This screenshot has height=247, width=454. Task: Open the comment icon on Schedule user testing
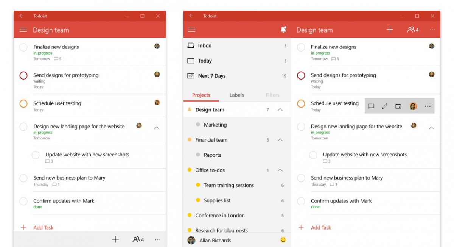click(x=371, y=106)
